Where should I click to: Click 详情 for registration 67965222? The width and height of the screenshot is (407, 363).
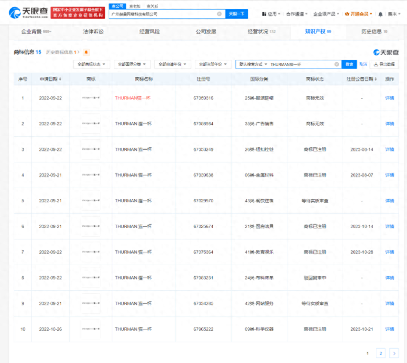389,329
